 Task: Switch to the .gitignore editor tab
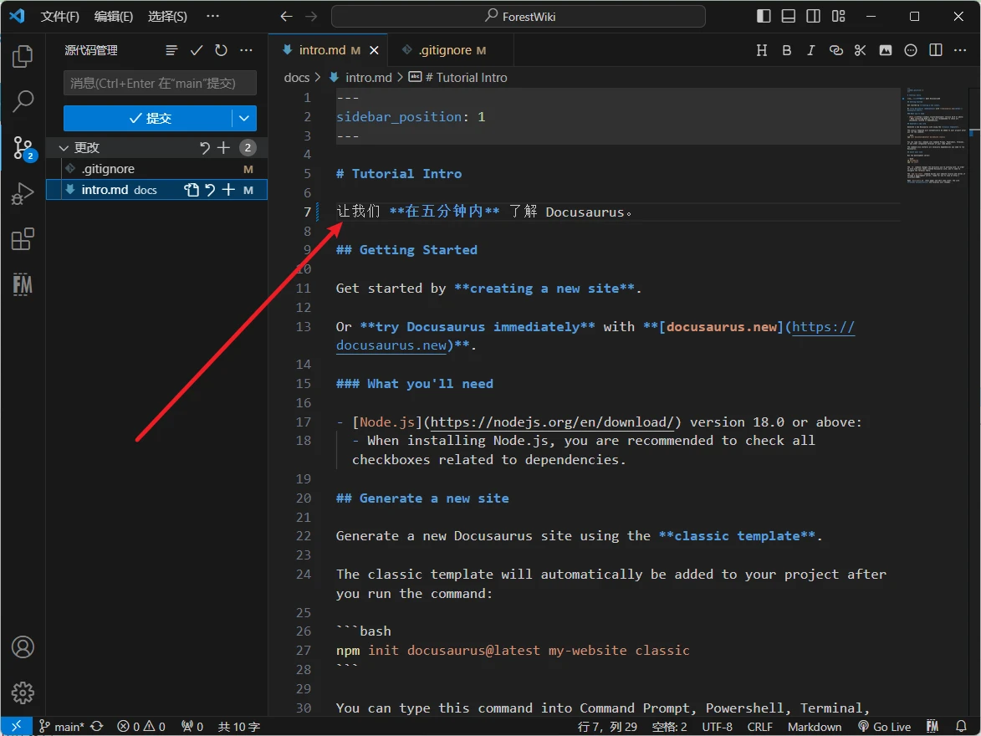pos(445,50)
